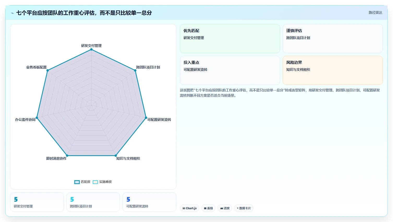Select the 知识与文档组织 radar data point
The image size is (393, 222).
[x=116, y=156]
